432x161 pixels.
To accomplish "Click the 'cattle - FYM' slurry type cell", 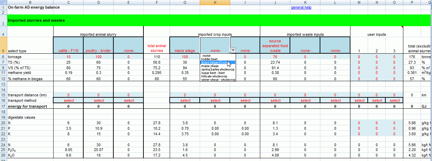I will click(68, 51).
